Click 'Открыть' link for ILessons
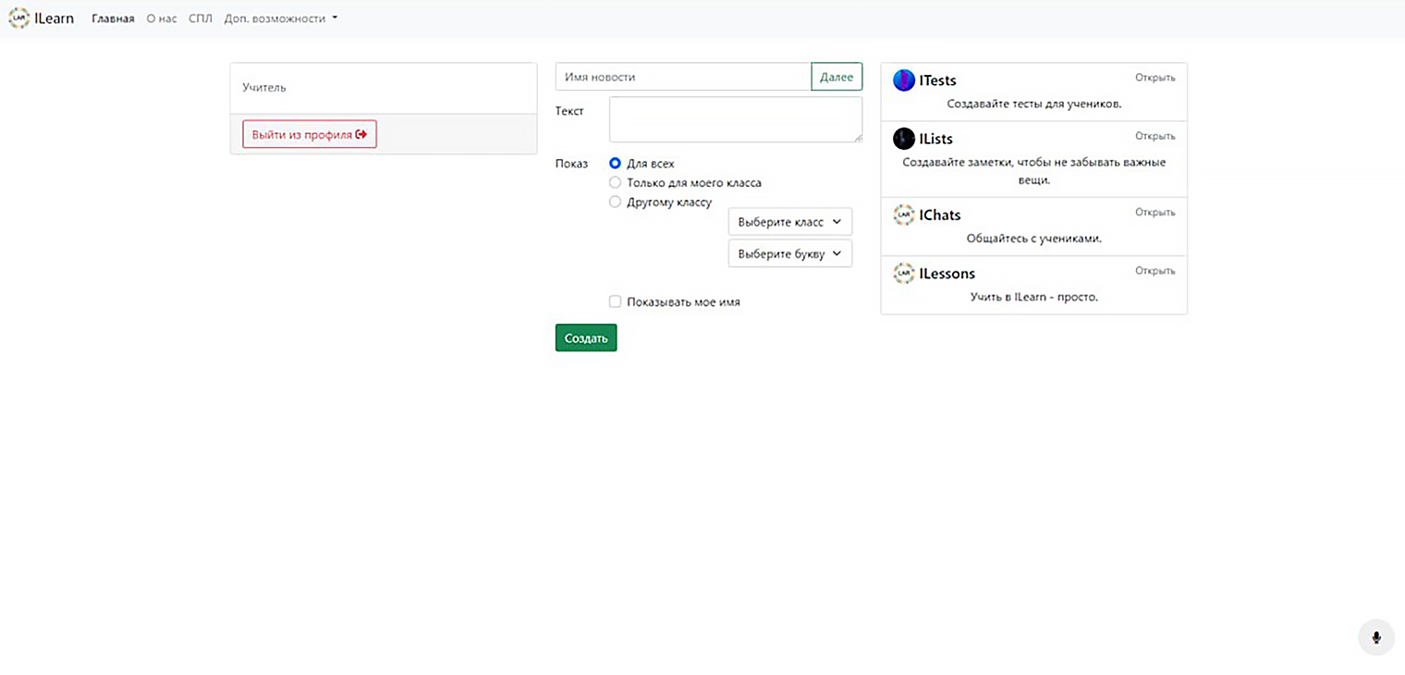The width and height of the screenshot is (1405, 675). (1155, 271)
